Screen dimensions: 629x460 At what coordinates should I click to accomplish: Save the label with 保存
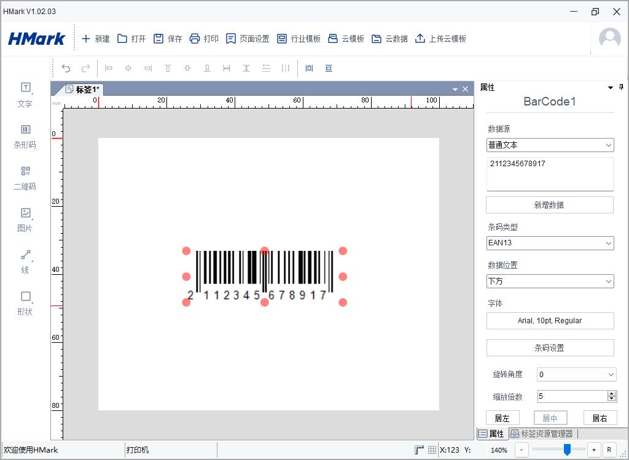(168, 39)
